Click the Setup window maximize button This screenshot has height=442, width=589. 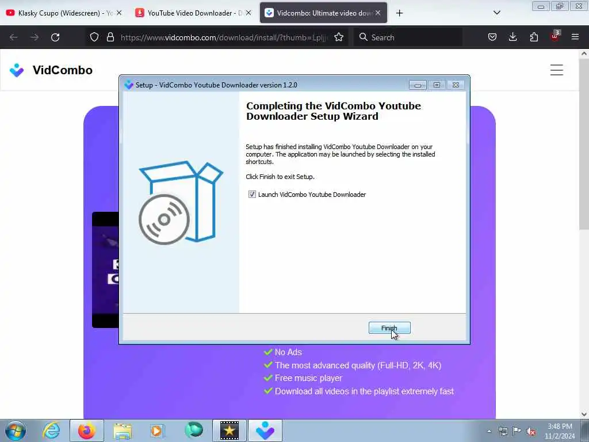point(437,85)
